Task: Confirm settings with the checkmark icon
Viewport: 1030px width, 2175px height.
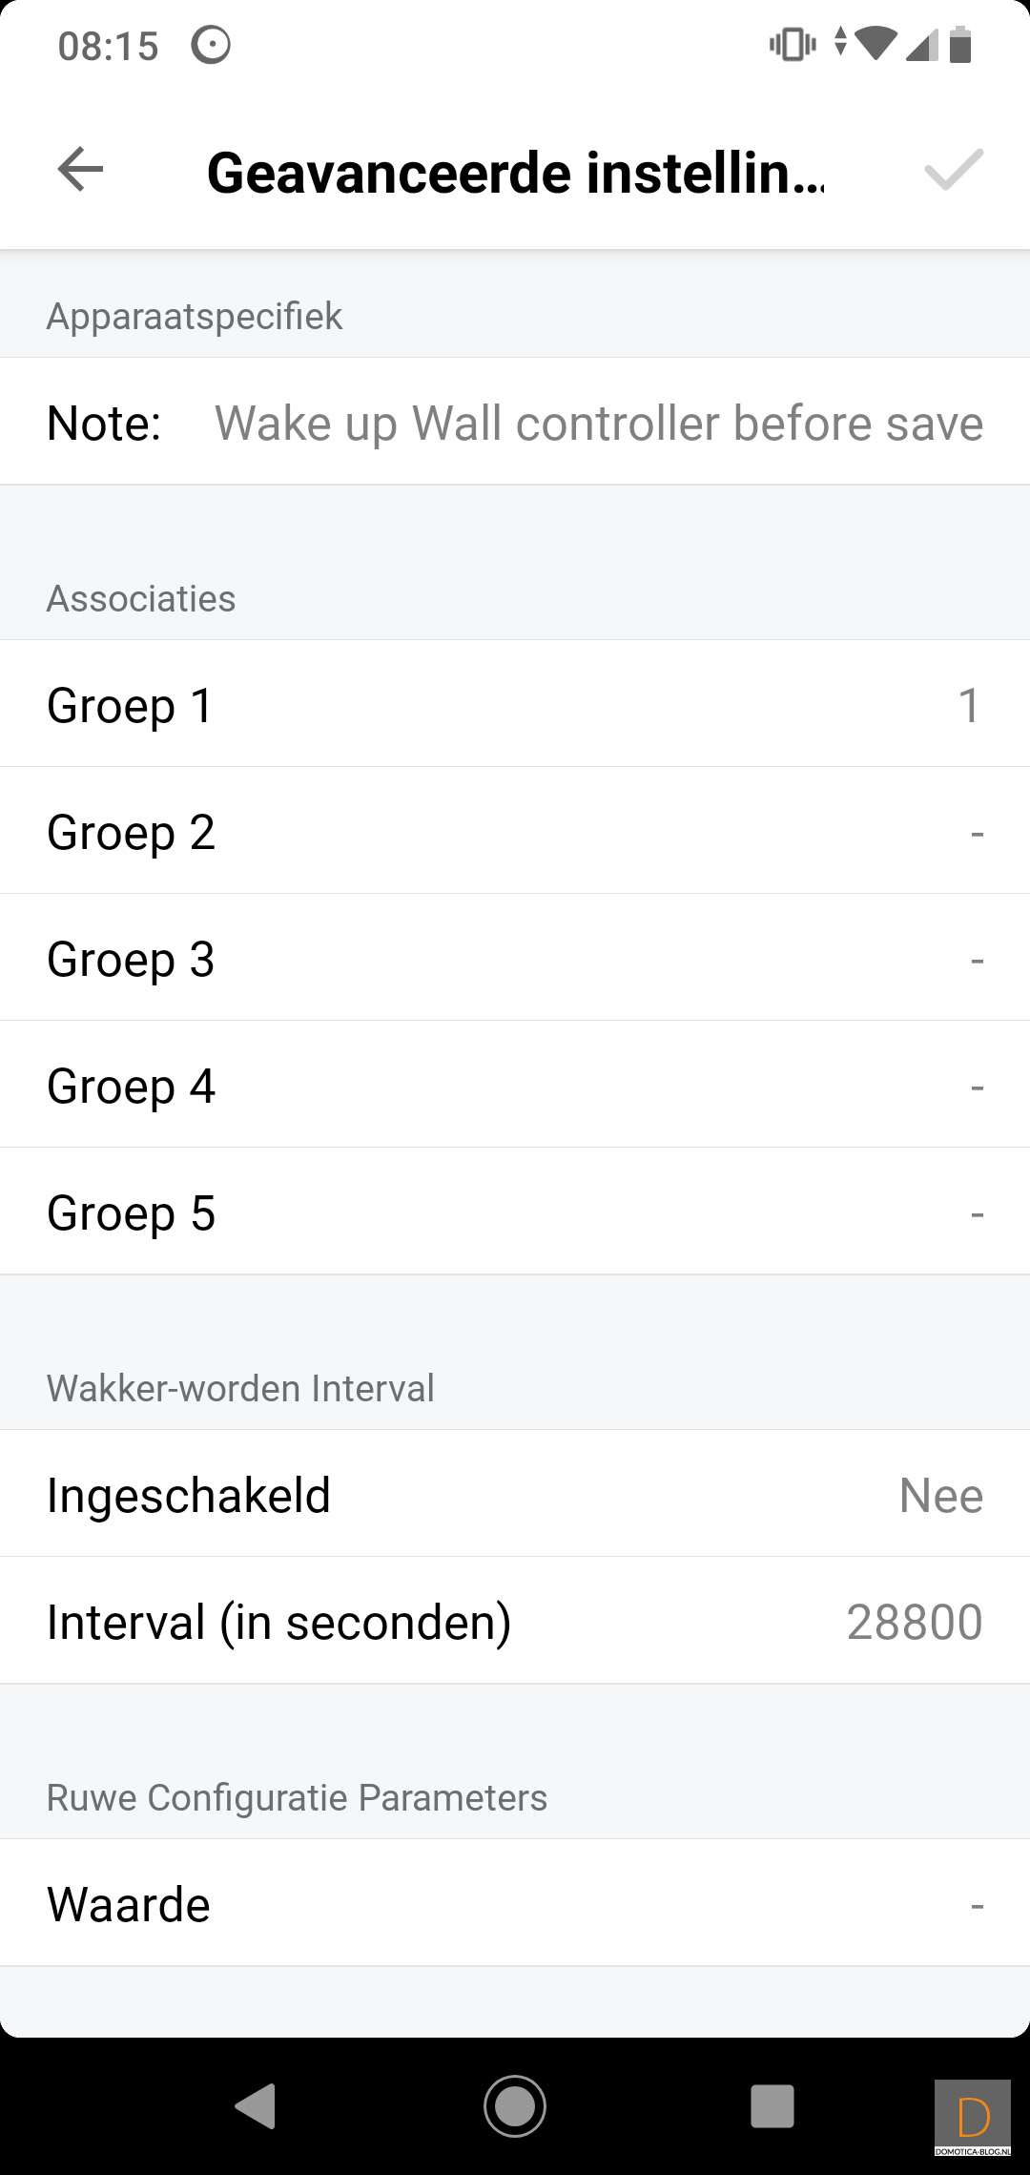Action: [x=953, y=171]
